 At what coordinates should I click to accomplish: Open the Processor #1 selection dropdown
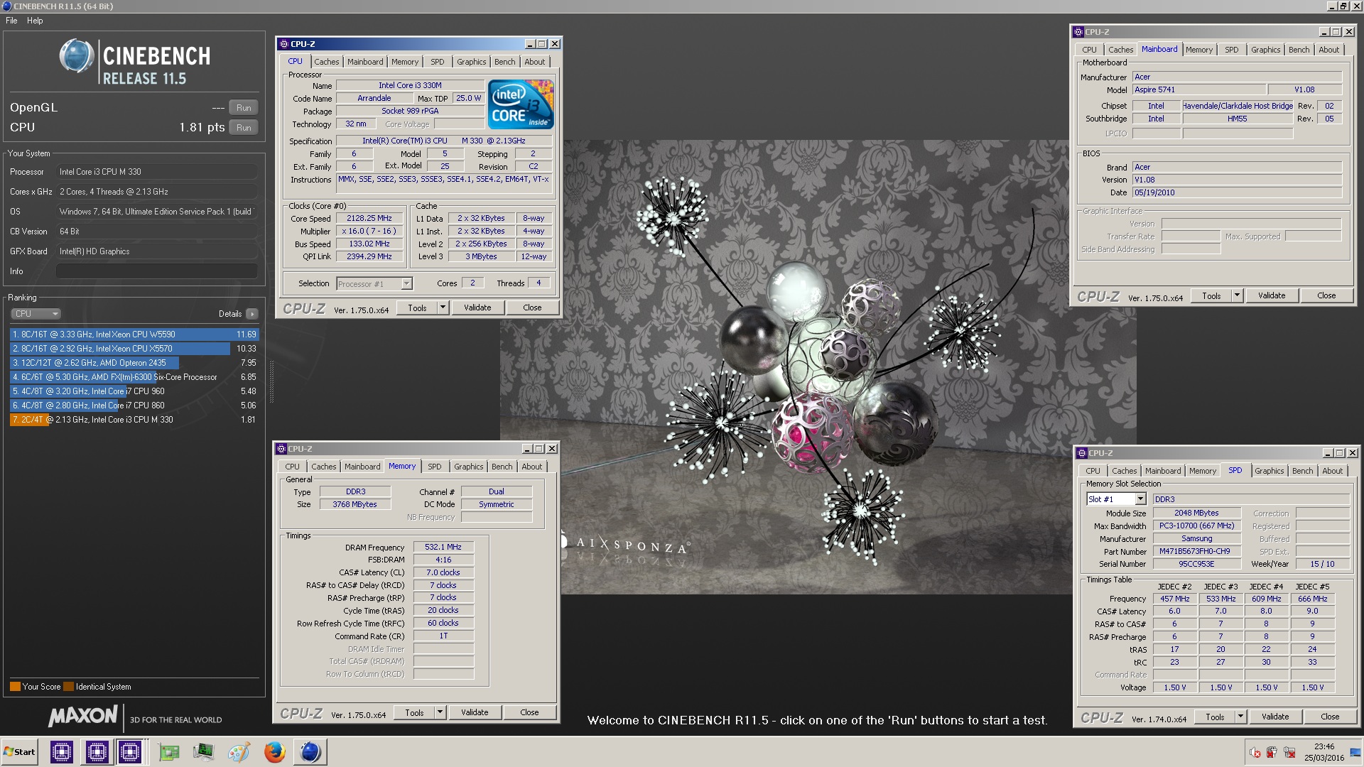(x=406, y=284)
